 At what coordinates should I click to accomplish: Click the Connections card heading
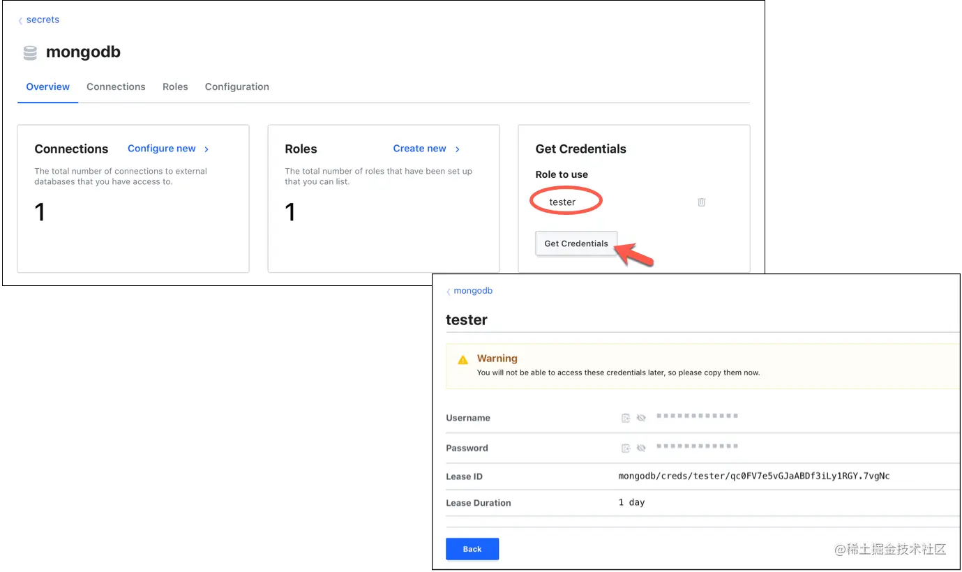click(71, 149)
